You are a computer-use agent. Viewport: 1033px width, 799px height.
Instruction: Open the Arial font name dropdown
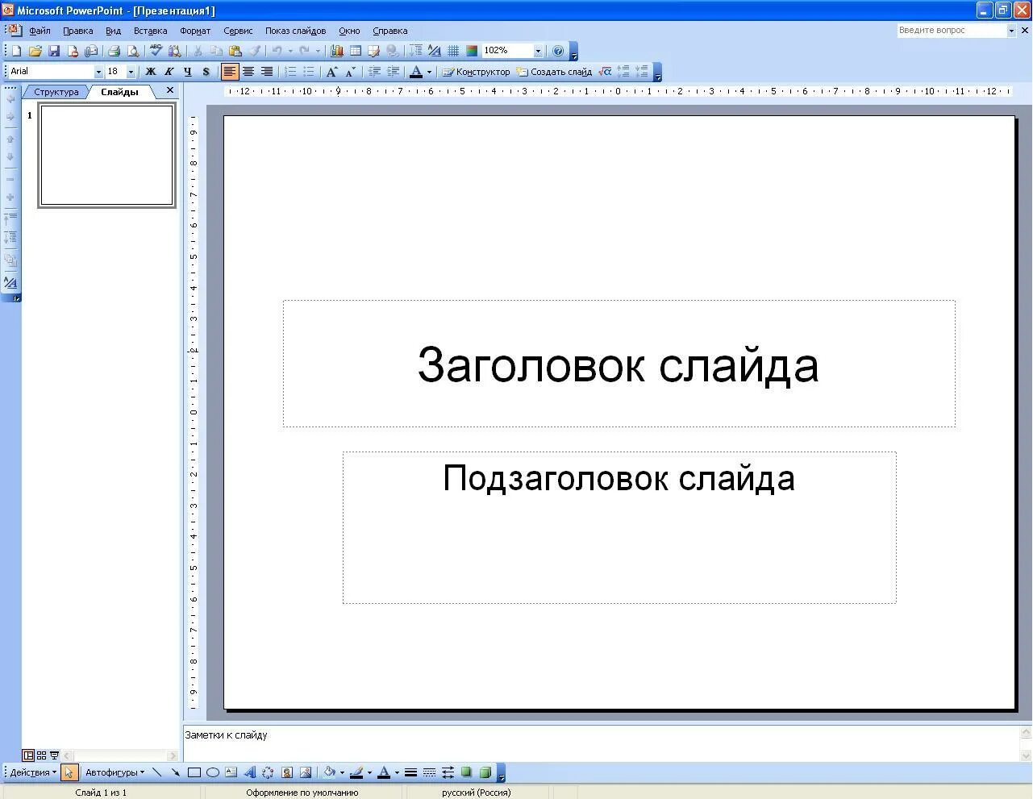tap(98, 72)
